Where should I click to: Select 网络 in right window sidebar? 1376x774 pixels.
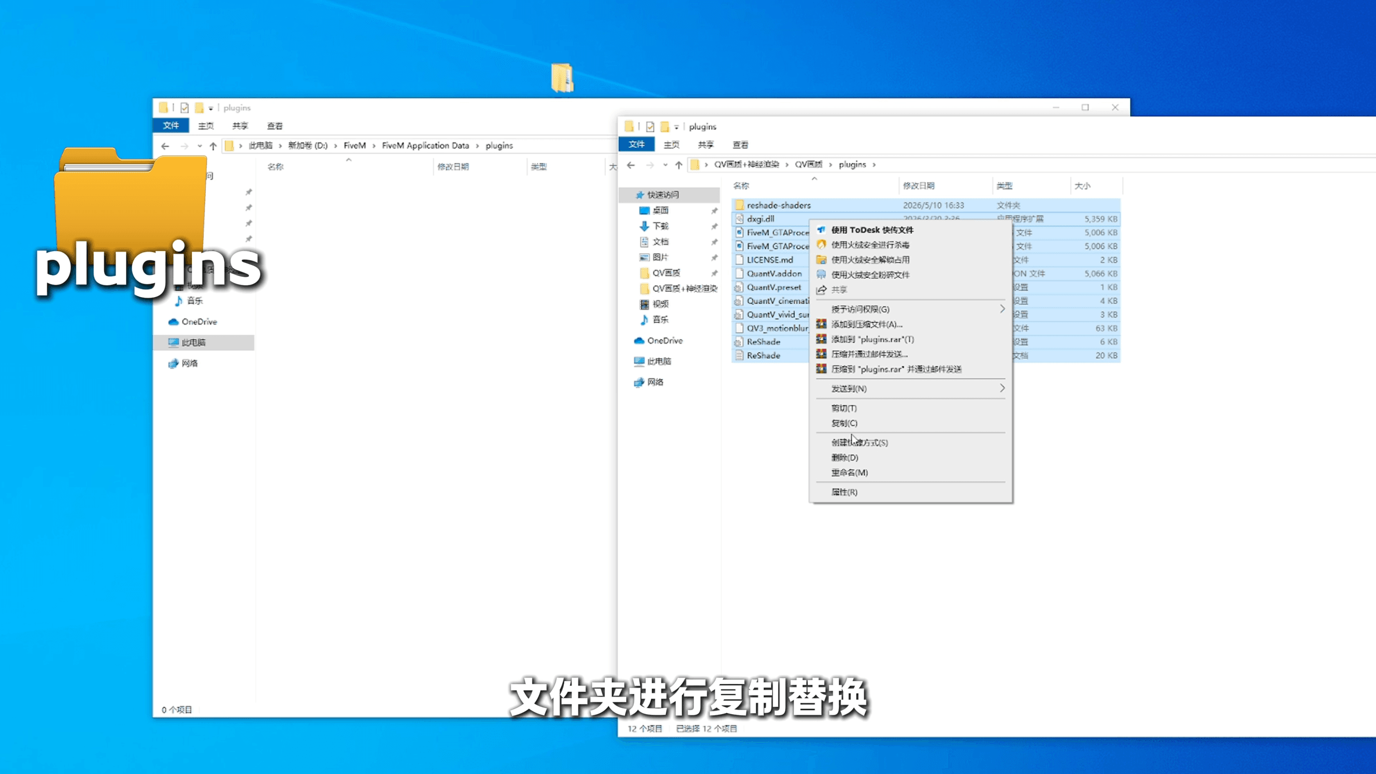coord(655,382)
